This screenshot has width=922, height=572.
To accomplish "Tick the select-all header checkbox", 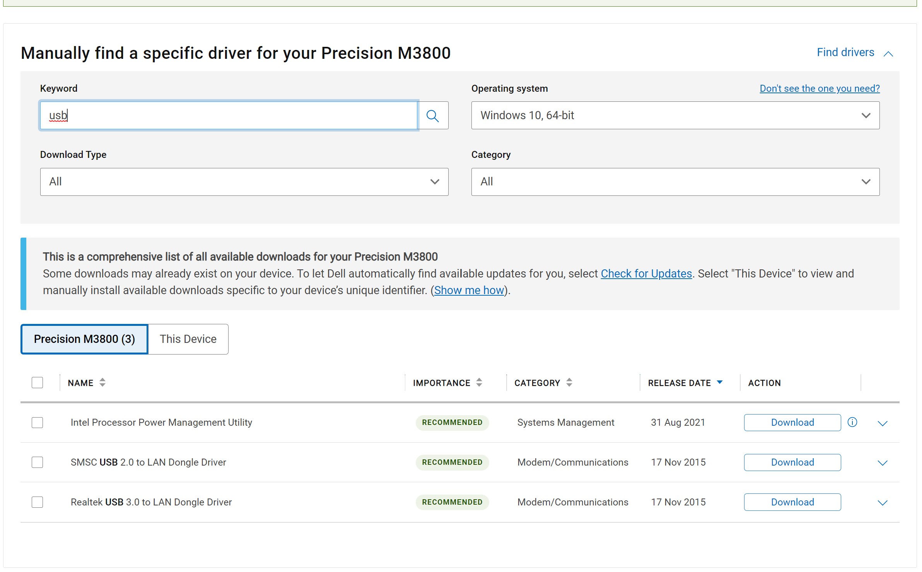I will (x=37, y=383).
